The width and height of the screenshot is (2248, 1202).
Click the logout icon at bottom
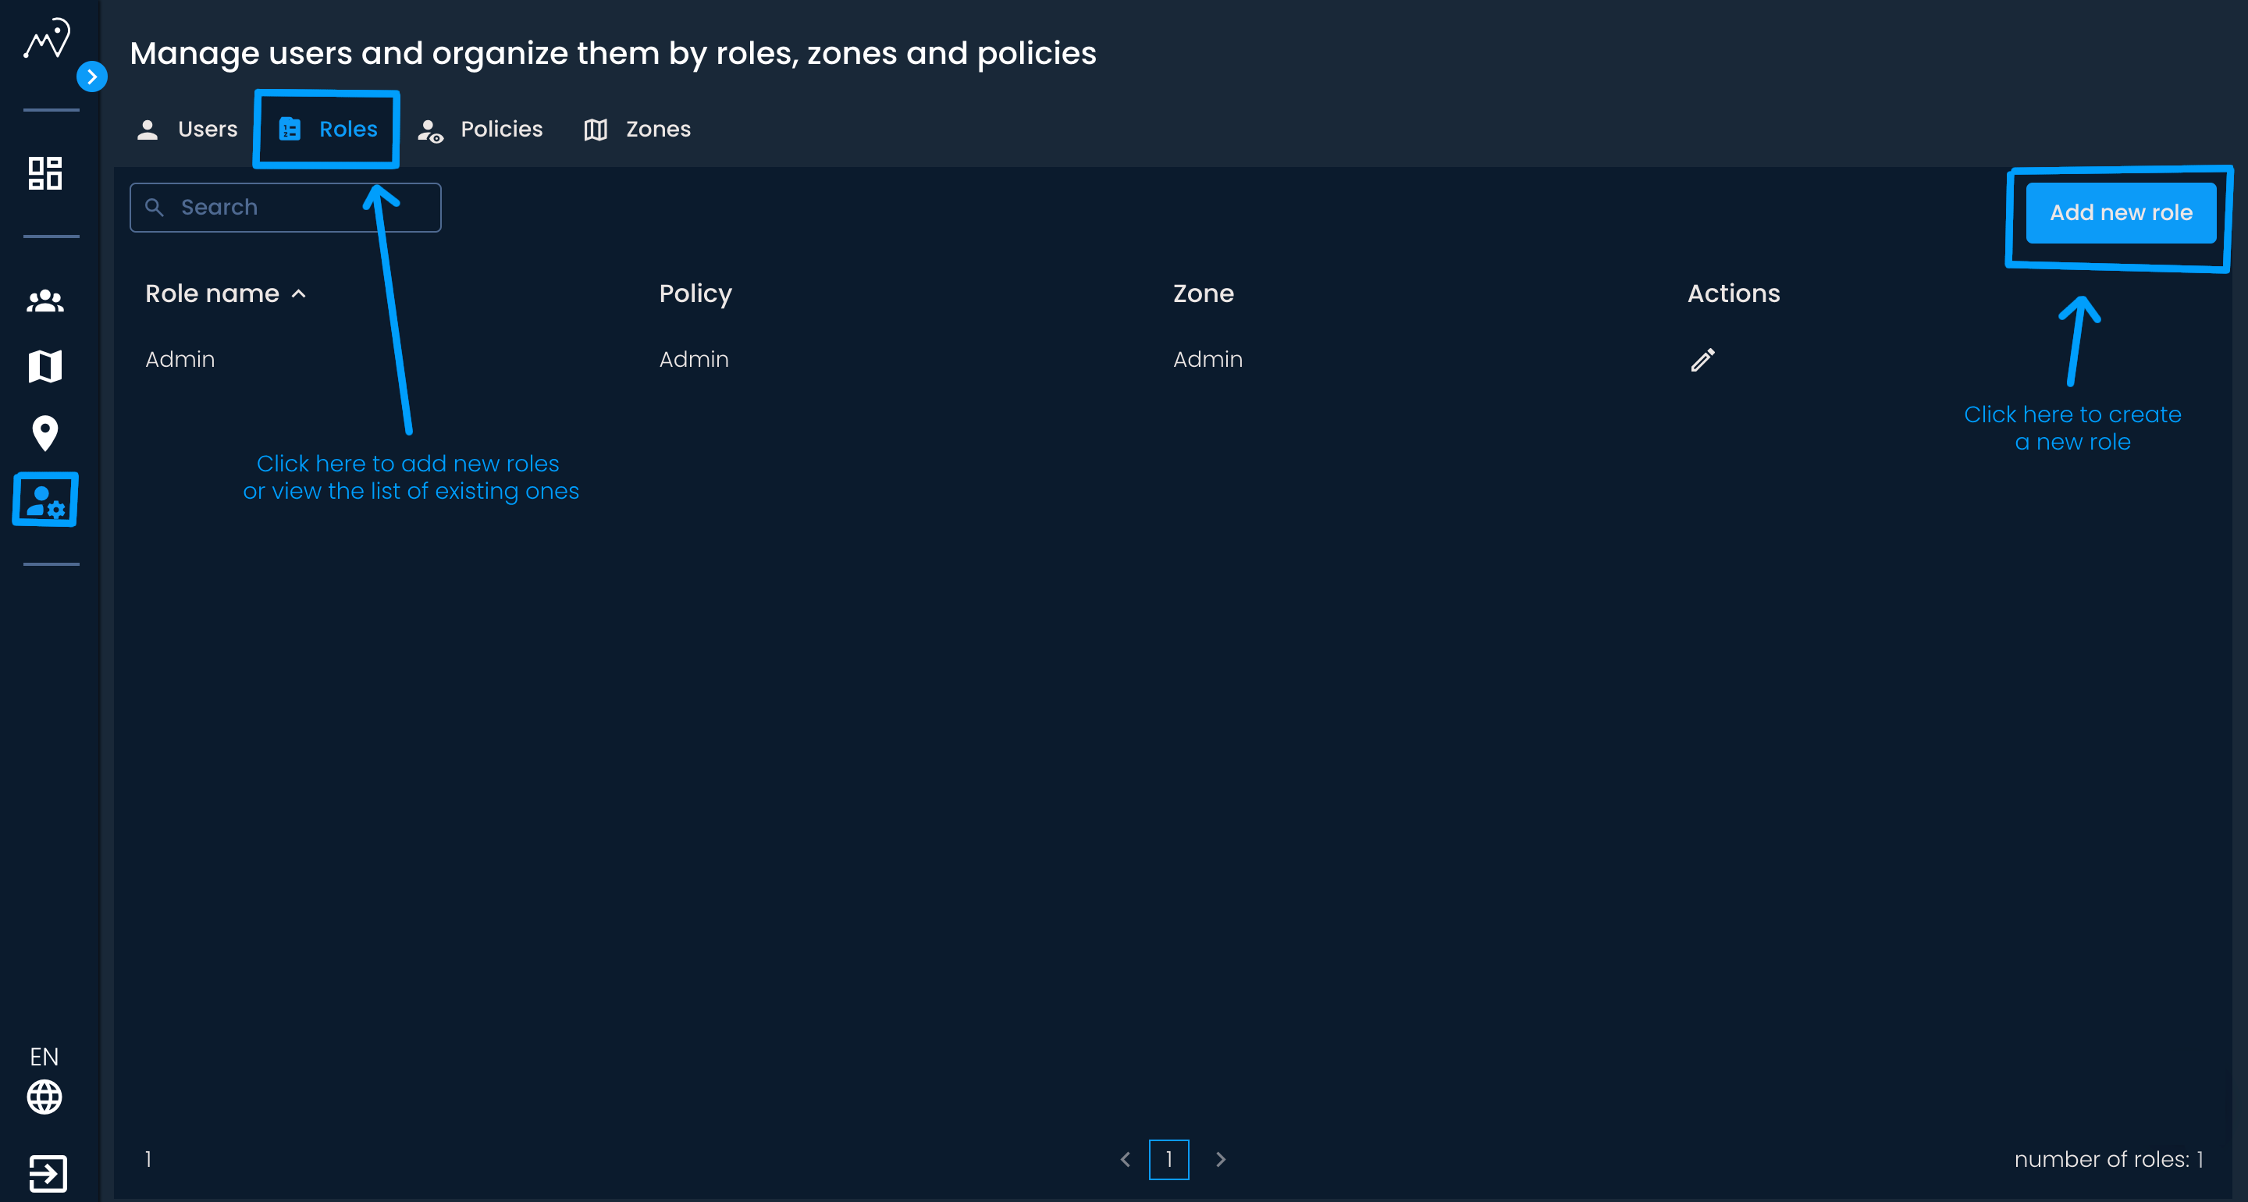pos(47,1172)
